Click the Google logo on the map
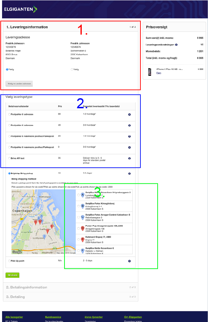Viewport: 208px width, 322px height. pos(17,252)
